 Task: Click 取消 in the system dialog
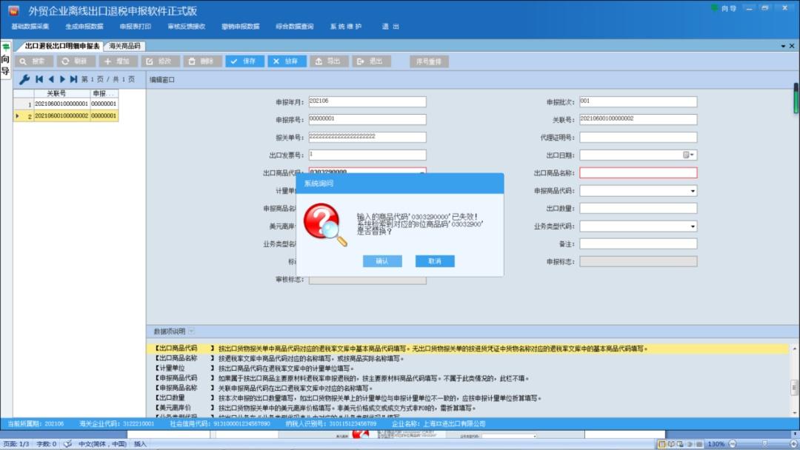pyautogui.click(x=435, y=261)
